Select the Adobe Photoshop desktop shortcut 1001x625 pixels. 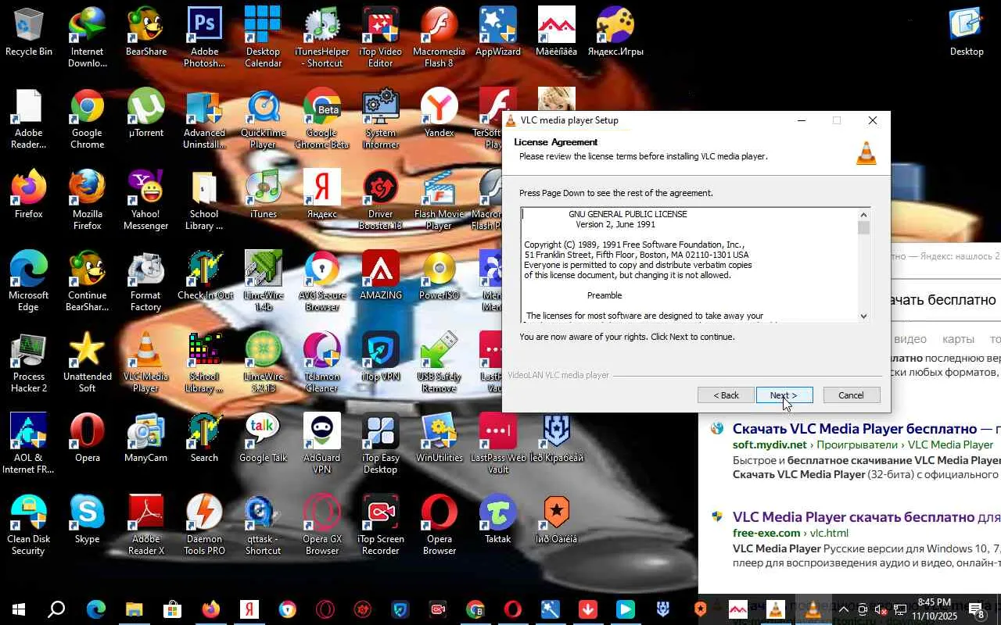(x=205, y=37)
